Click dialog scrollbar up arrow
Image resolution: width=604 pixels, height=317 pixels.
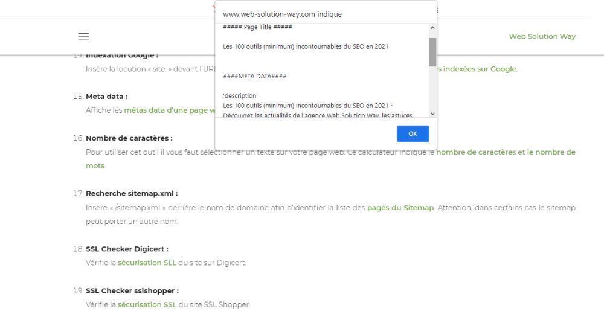coord(432,28)
